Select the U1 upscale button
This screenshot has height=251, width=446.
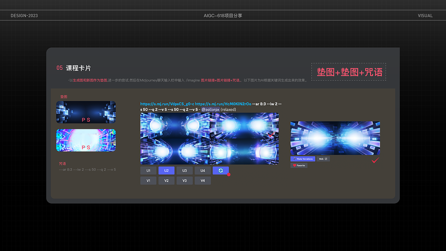coord(148,170)
